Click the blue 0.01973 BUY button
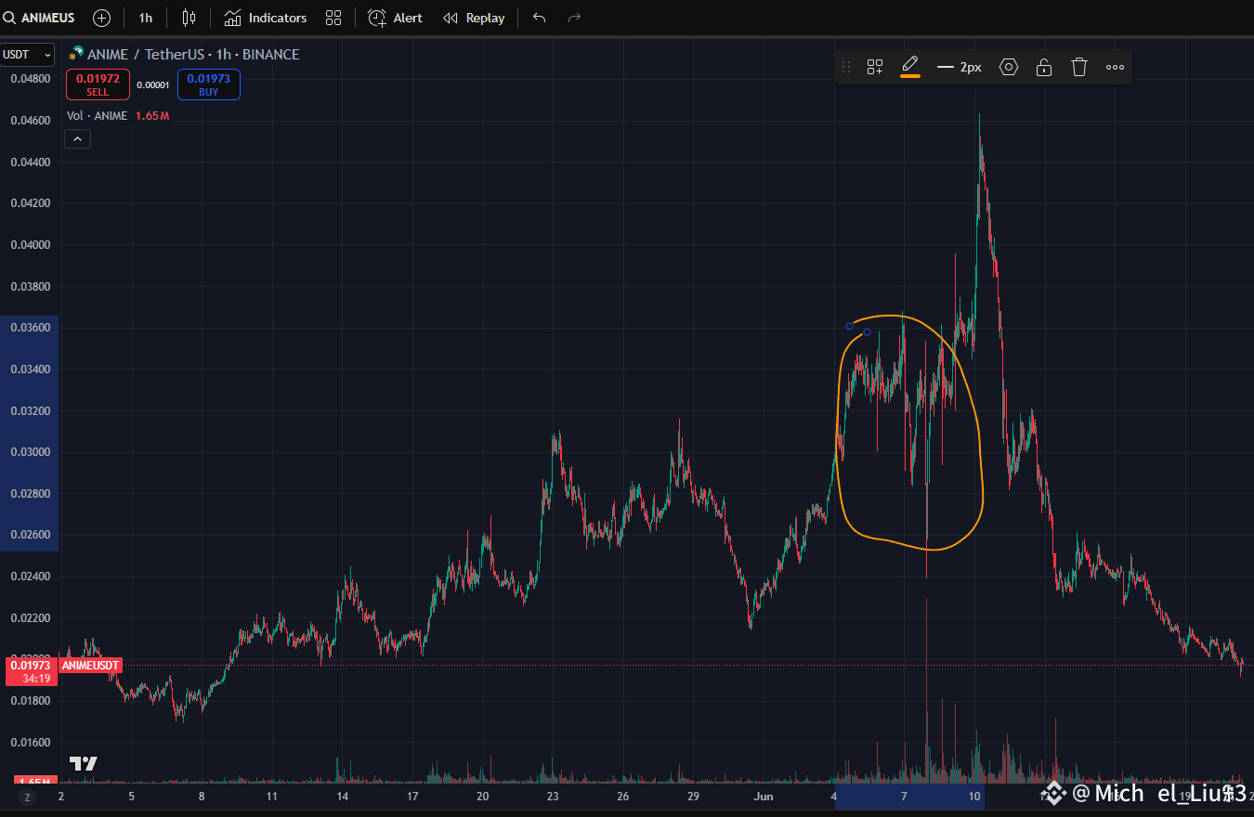This screenshot has height=817, width=1254. (x=209, y=84)
